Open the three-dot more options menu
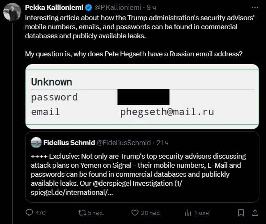This screenshot has height=224, width=266. click(255, 7)
